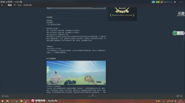The width and height of the screenshot is (185, 103).
Task: Open the green round taskbar app
Action: [x=22, y=101]
